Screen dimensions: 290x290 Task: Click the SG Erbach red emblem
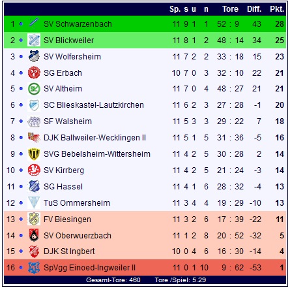coord(34,72)
